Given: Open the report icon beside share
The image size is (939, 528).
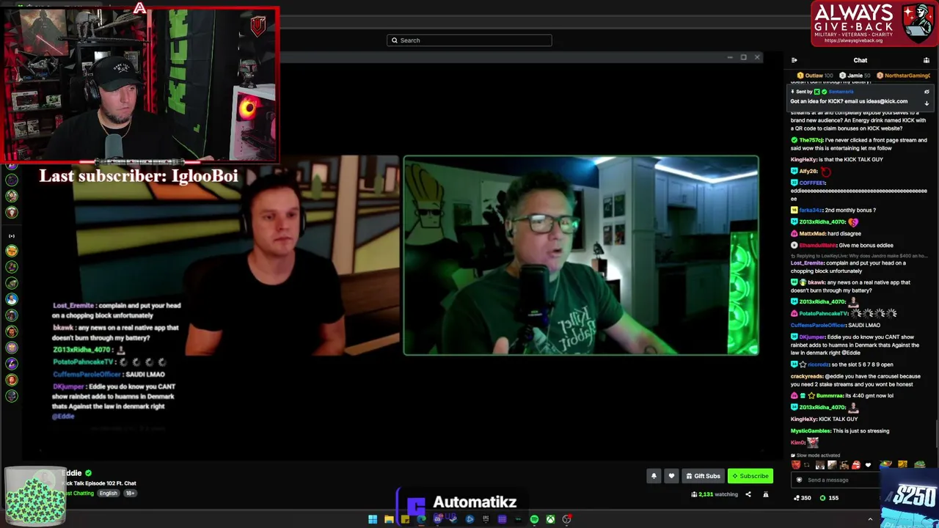Looking at the screenshot, I should tap(765, 494).
